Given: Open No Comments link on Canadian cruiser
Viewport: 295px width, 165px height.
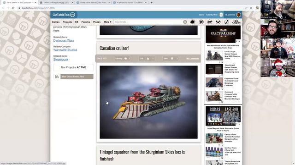Looking at the screenshot, I should pos(193,59).
